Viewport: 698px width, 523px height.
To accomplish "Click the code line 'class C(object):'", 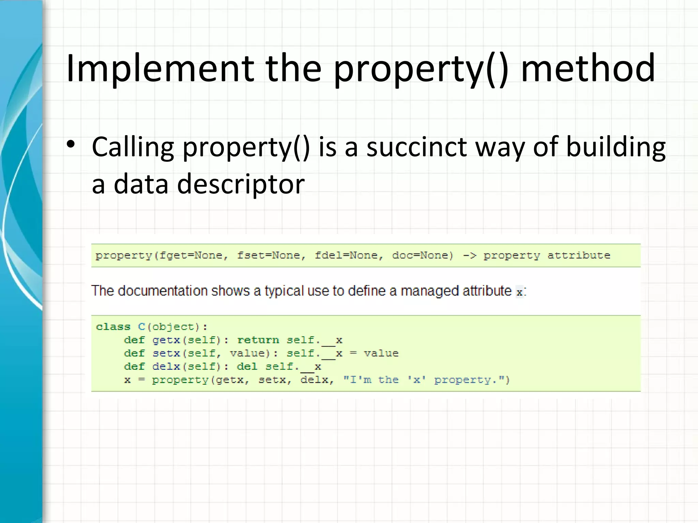I will point(152,327).
